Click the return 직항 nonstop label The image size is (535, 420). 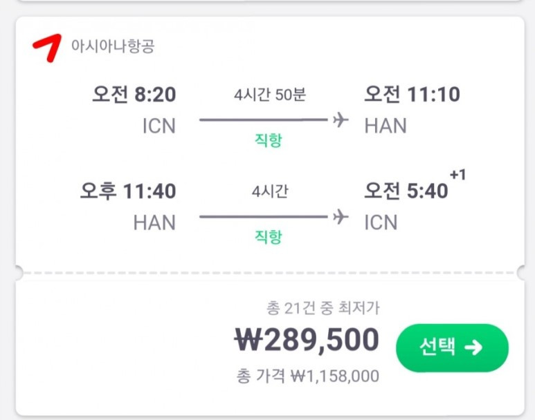pos(269,238)
